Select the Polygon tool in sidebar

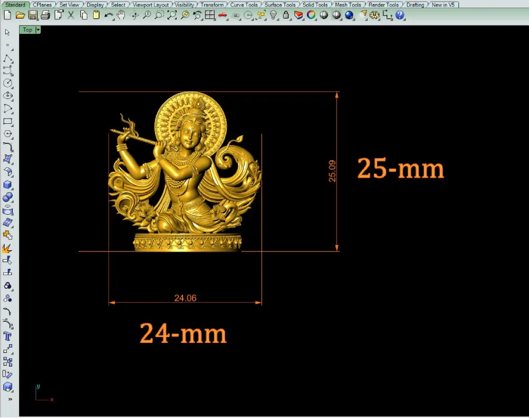pos(8,134)
